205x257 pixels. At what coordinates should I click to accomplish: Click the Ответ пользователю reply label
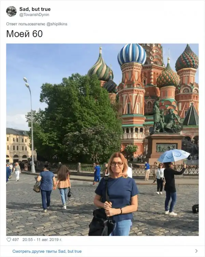pyautogui.click(x=26, y=24)
